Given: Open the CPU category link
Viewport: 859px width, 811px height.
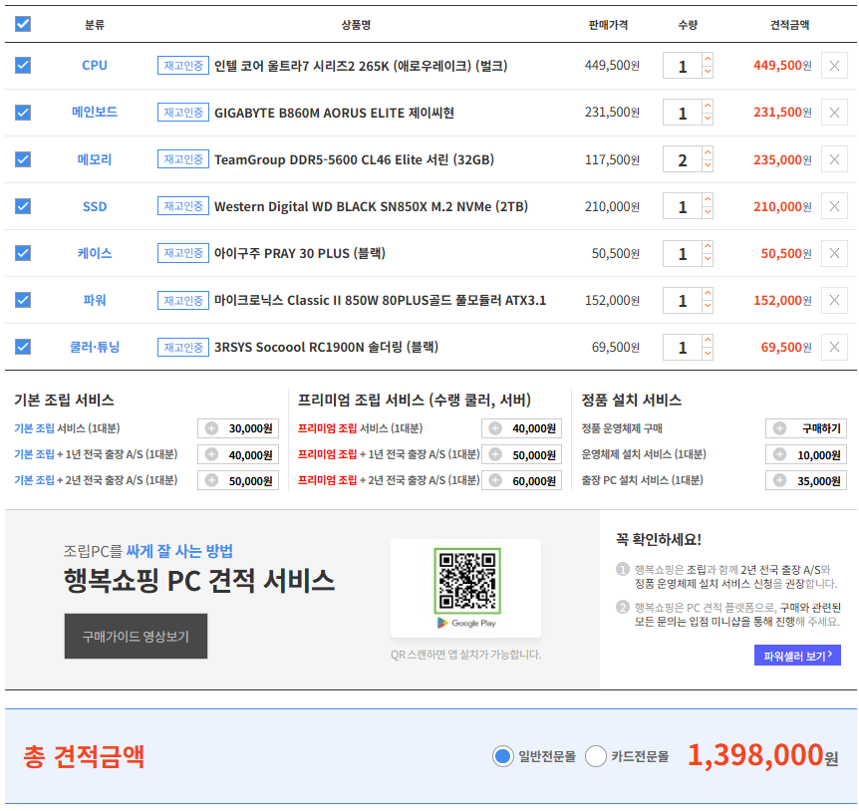Looking at the screenshot, I should pyautogui.click(x=95, y=66).
